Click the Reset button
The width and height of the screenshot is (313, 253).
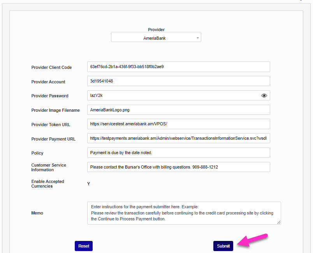pyautogui.click(x=84, y=246)
